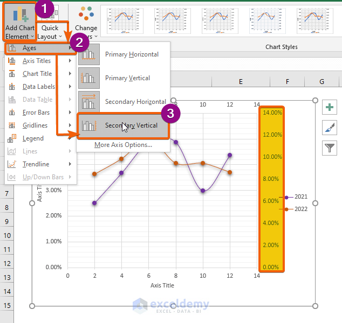
Task: Click the Chart Elements plus icon
Action: pos(330,107)
